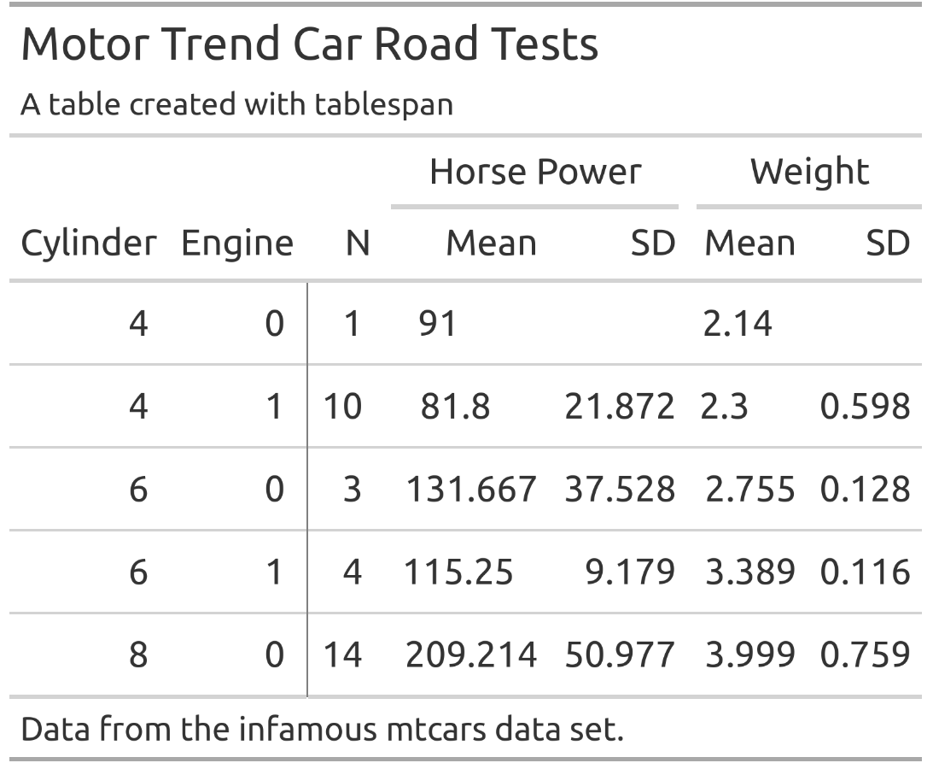Click the Motor Trend Car Road Tests title
This screenshot has height=763, width=933.
tap(309, 44)
